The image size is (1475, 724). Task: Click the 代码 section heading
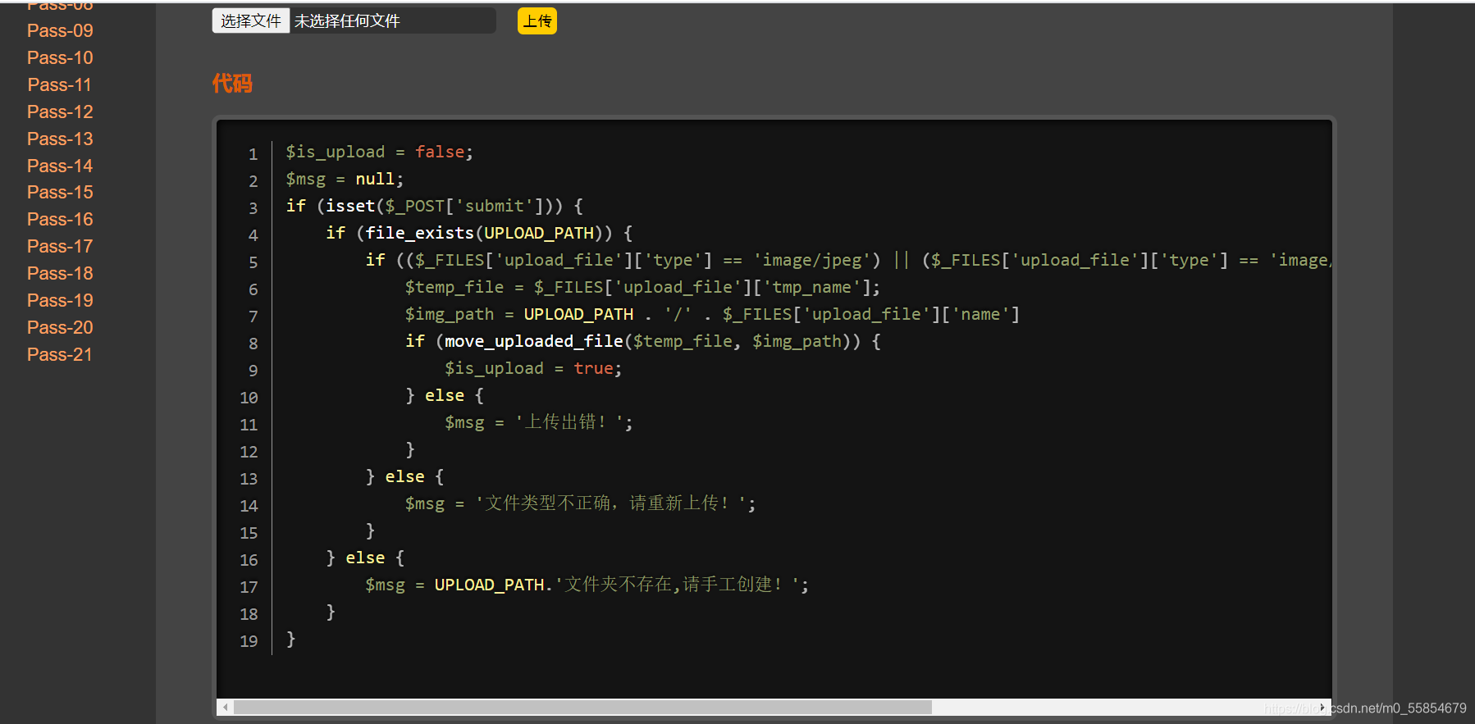pos(232,83)
